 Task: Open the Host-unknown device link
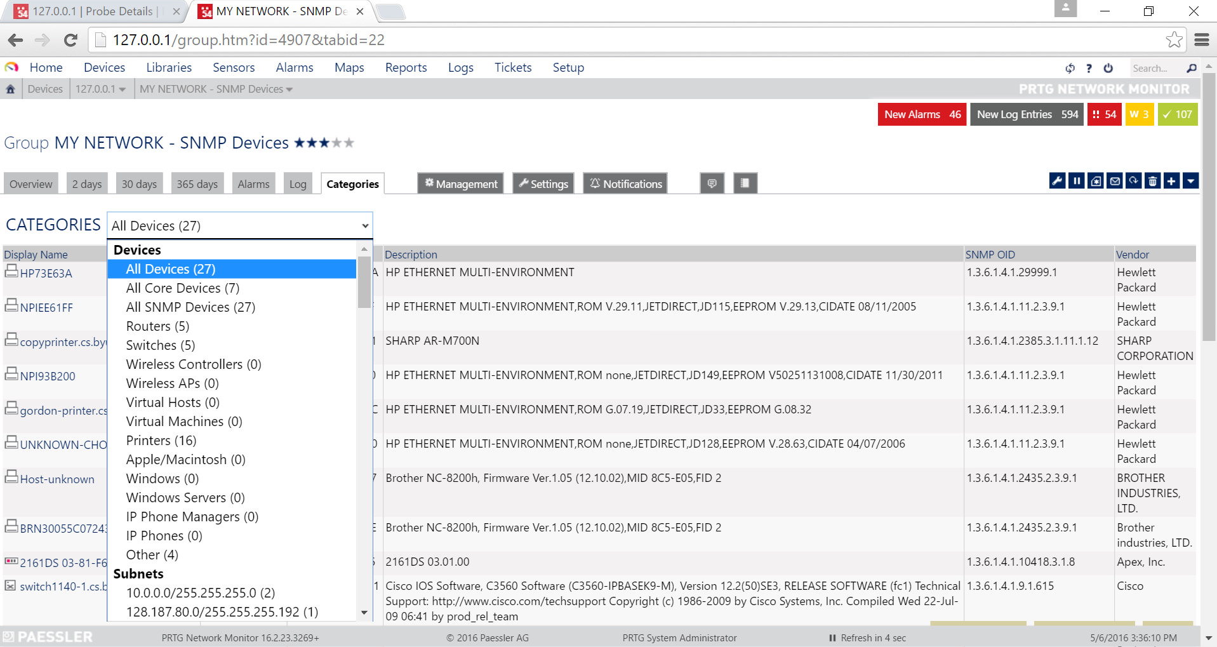(x=57, y=479)
